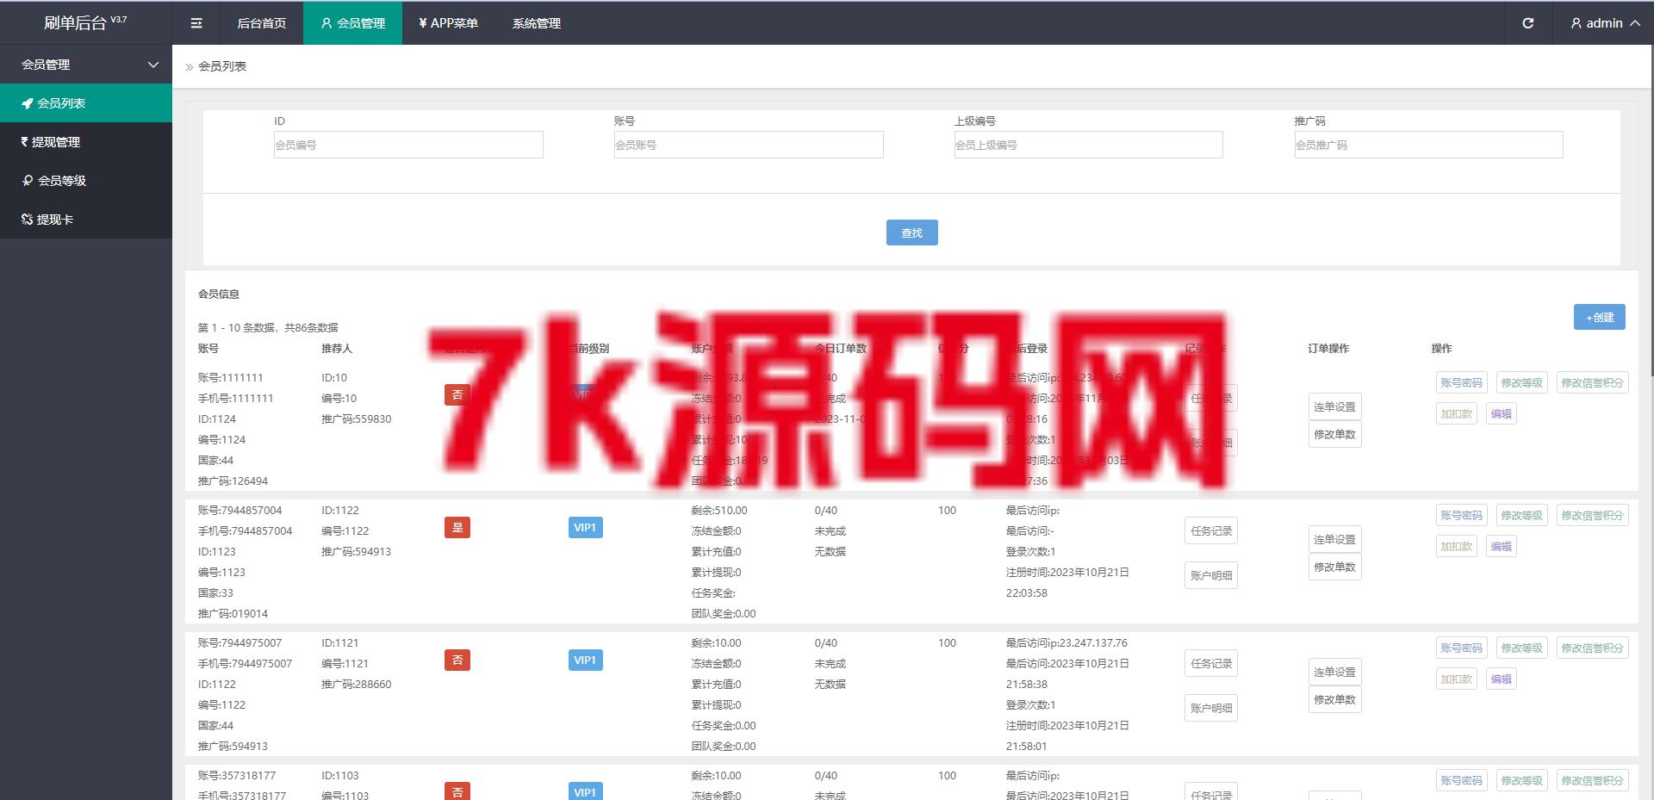Image resolution: width=1654 pixels, height=800 pixels.
Task: Click the 查找 search button
Action: click(912, 233)
